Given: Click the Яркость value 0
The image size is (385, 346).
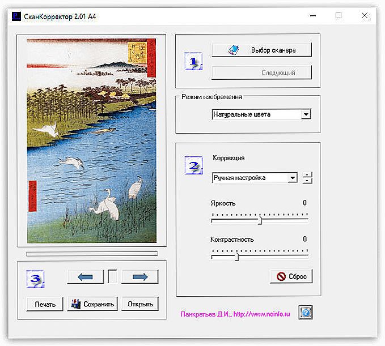Looking at the screenshot, I should (304, 203).
